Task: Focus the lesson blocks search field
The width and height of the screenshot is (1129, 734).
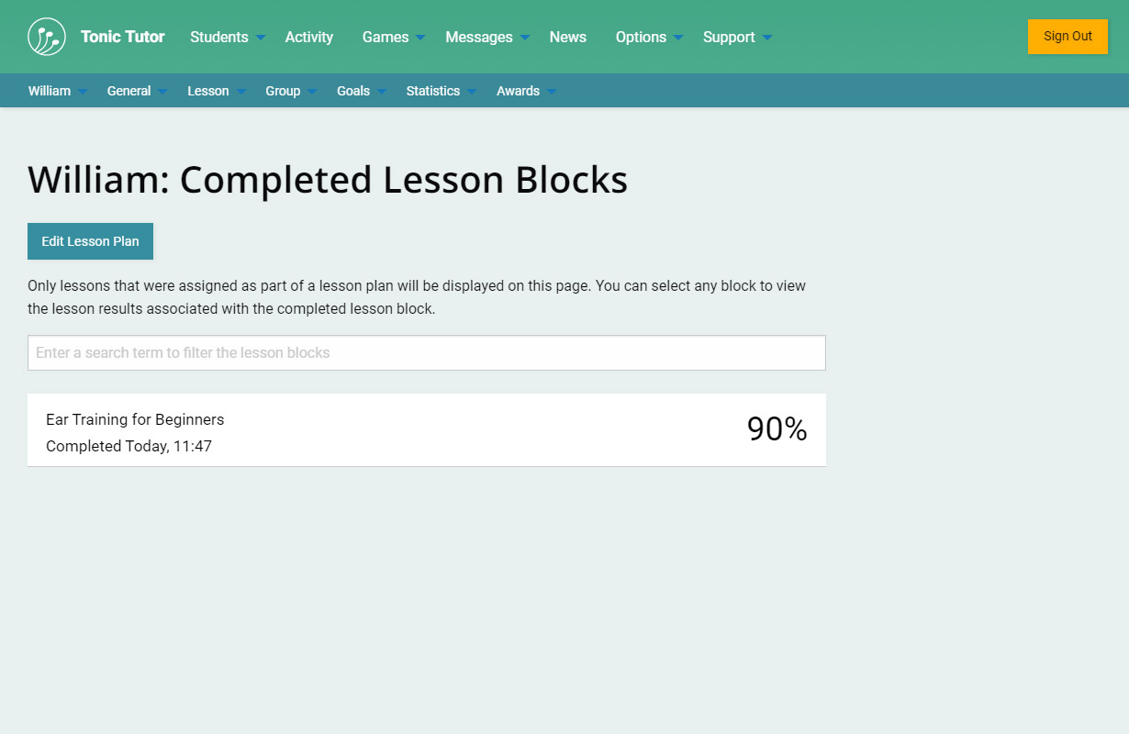Action: coord(426,352)
